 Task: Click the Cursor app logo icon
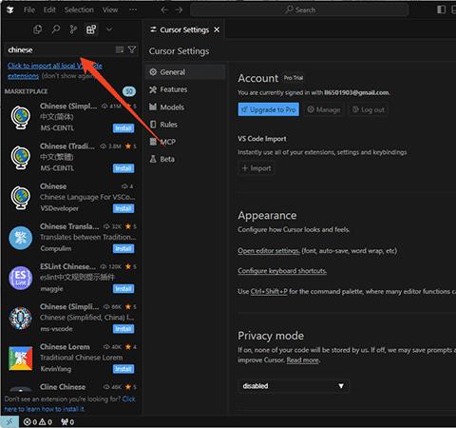(10, 10)
